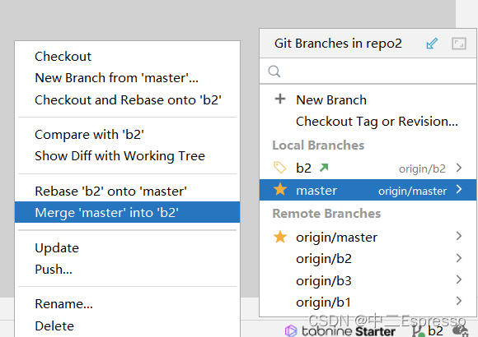Viewport: 478px width, 337px height.
Task: Click the b2 branch name in status bar
Action: click(x=436, y=331)
